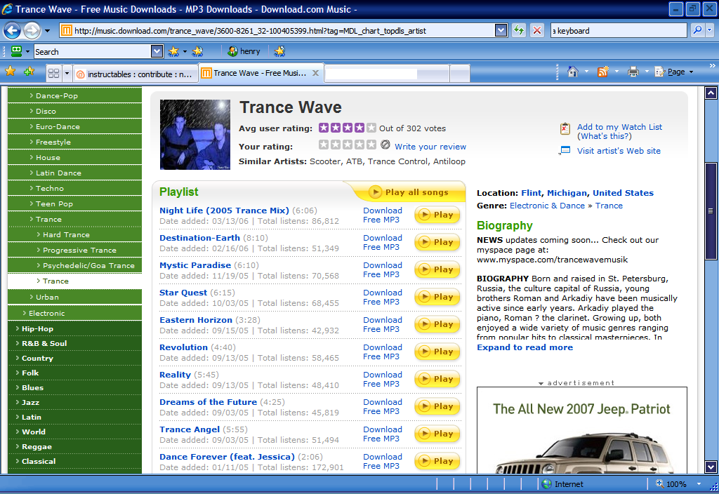Click Write your review link

430,147
